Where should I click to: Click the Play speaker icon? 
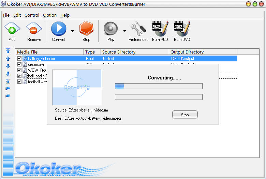click(x=110, y=29)
